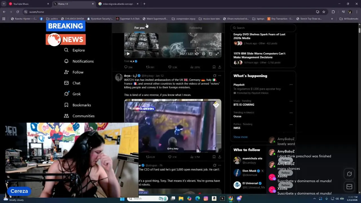Expand hidden bookmarks overflow chevron
This screenshot has width=361, height=203.
click(x=332, y=19)
